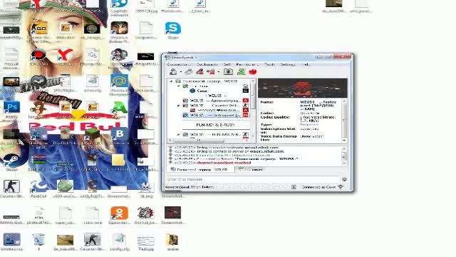Click info panel vertical scrollbar

[x=345, y=121]
